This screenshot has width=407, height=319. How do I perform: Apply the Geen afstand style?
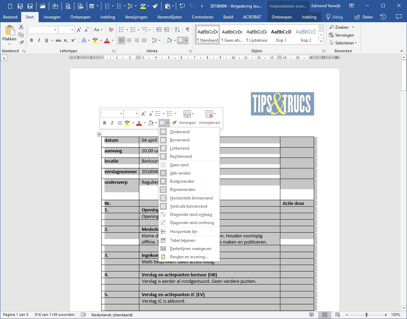tap(232, 34)
